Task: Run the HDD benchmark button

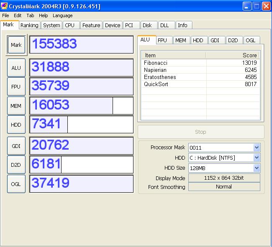Action: (x=16, y=125)
